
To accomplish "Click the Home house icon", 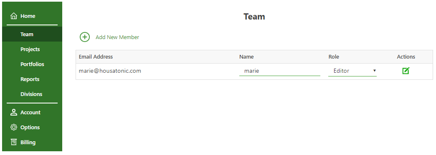I will (x=14, y=16).
